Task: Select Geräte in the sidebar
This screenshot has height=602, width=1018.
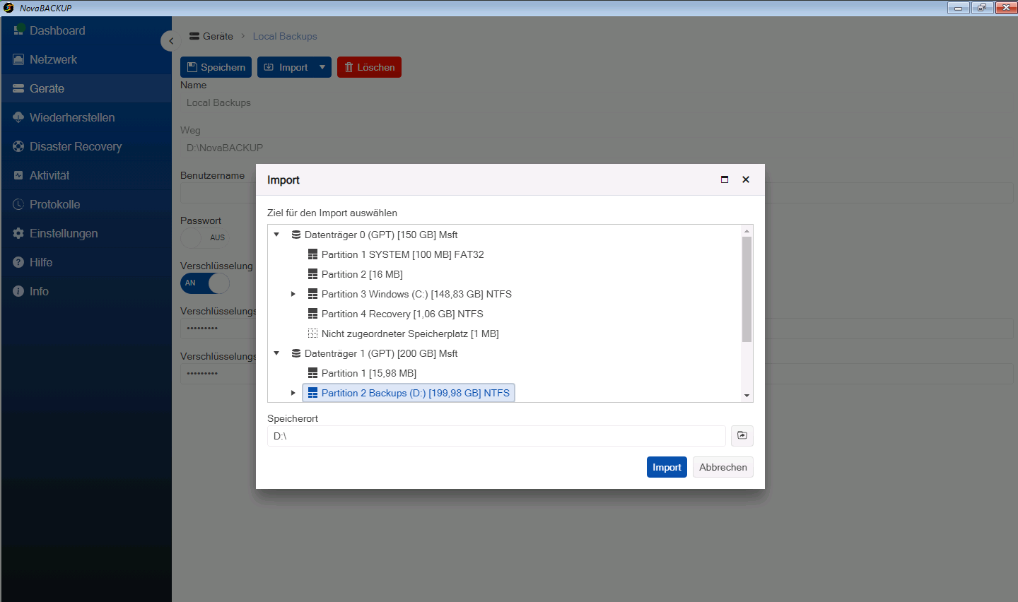Action: [x=86, y=88]
